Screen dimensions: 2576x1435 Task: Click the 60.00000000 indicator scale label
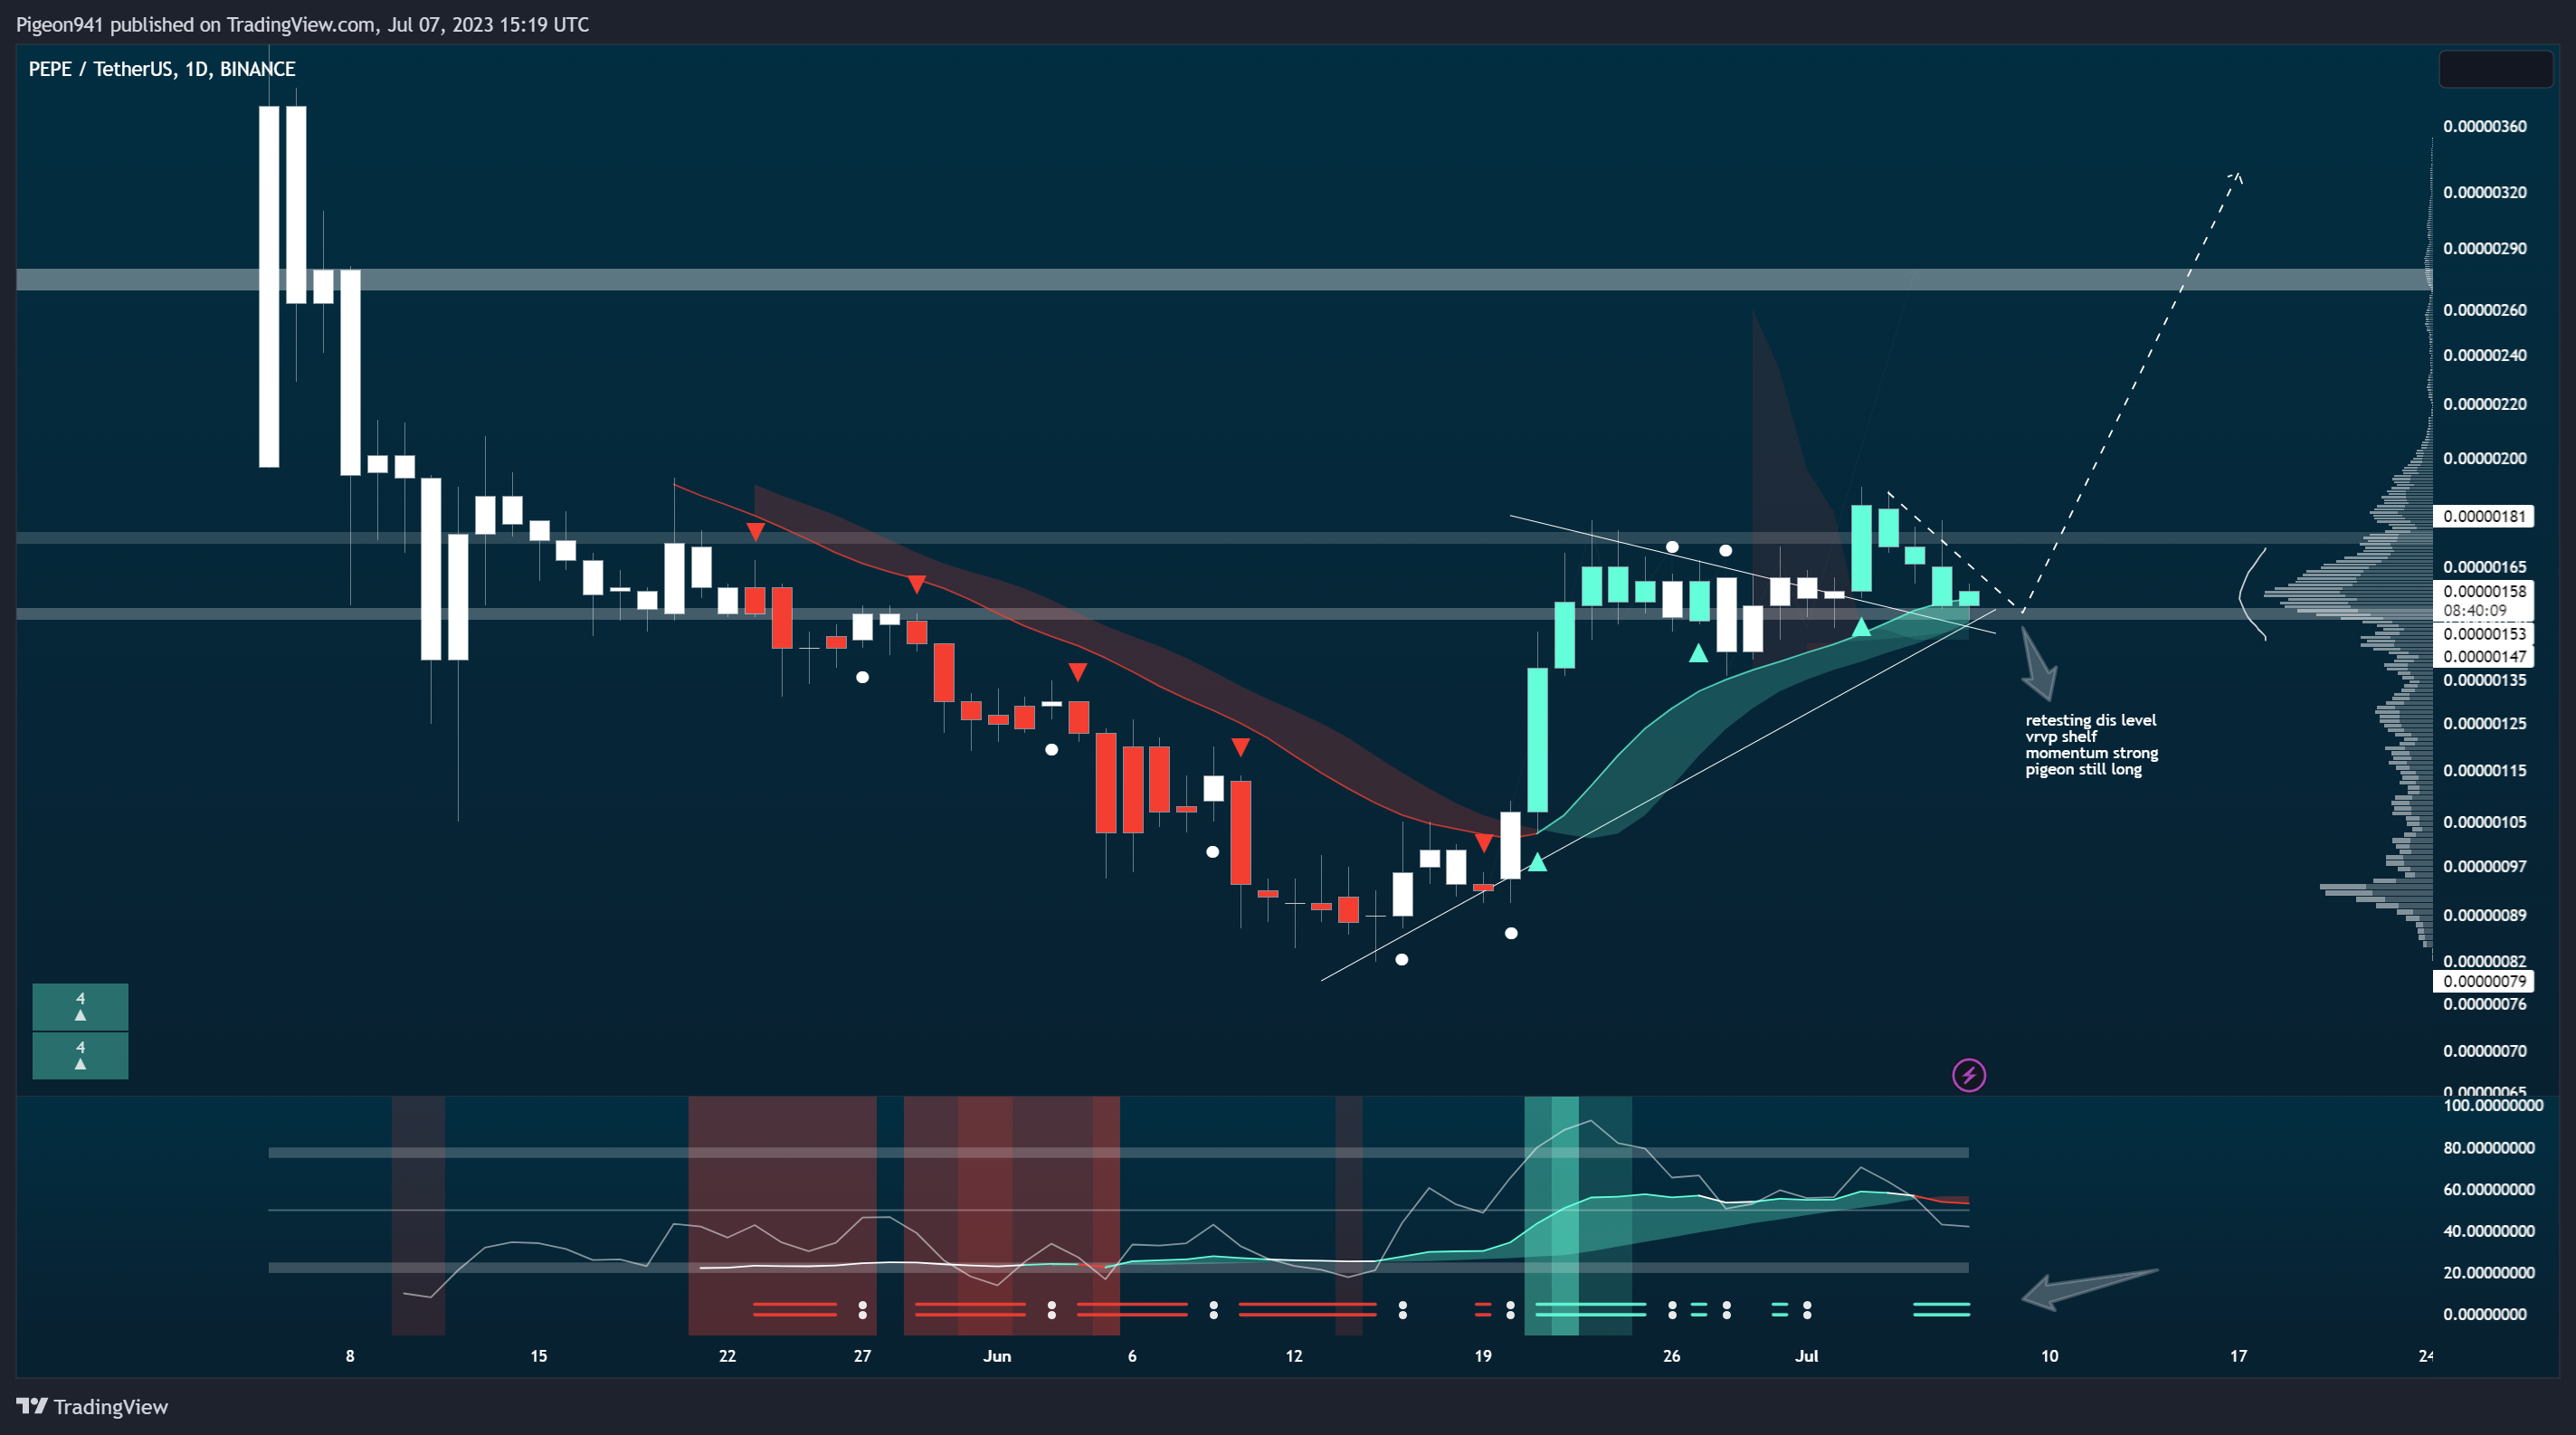pyautogui.click(x=2489, y=1189)
